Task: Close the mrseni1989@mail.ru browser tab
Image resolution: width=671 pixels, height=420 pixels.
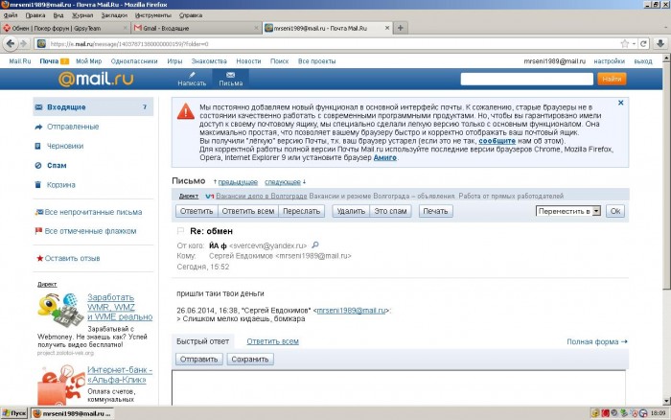Action: 387,28
